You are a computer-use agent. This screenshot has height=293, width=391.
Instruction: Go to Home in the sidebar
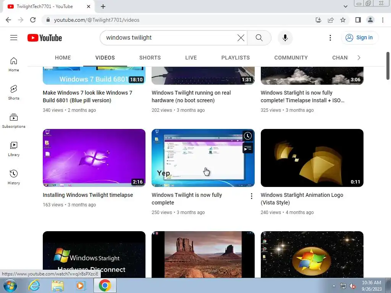tap(14, 64)
